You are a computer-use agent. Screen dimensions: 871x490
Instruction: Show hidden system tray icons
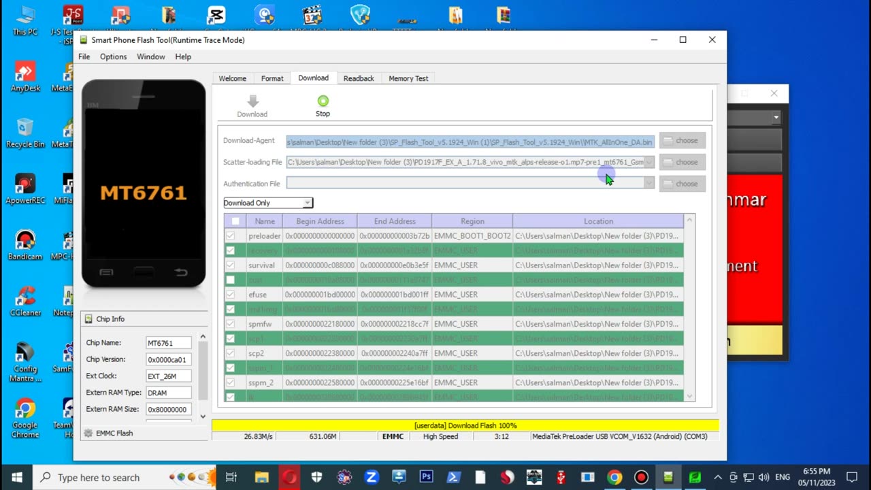tap(718, 477)
